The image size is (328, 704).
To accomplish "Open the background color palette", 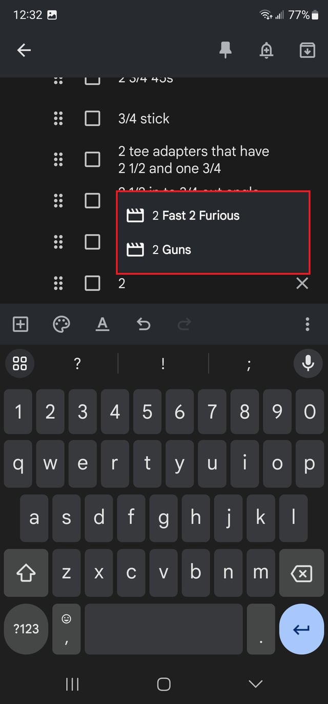I will 61,324.
